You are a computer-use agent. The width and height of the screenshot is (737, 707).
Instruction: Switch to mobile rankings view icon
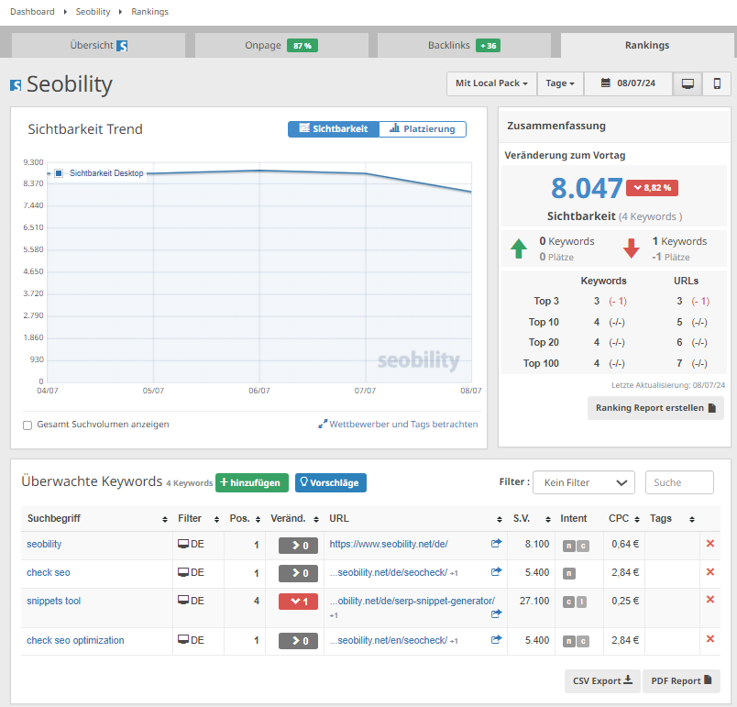(717, 83)
